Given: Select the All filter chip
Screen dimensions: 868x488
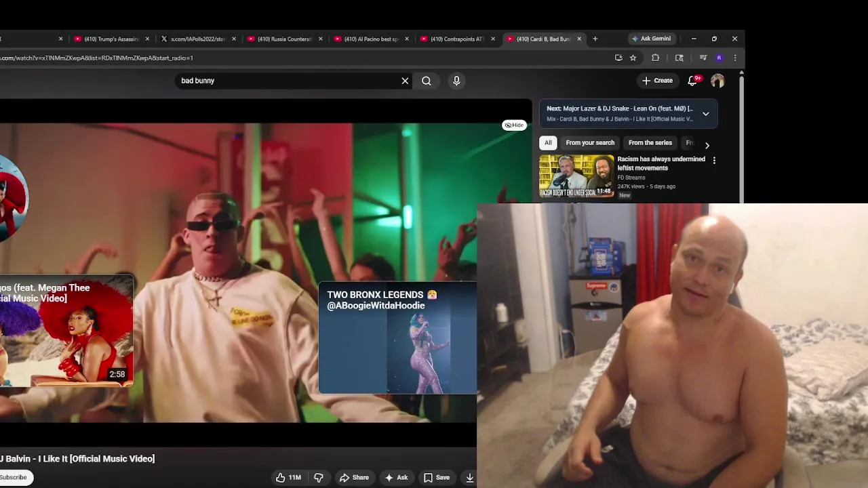Looking at the screenshot, I should [x=548, y=142].
